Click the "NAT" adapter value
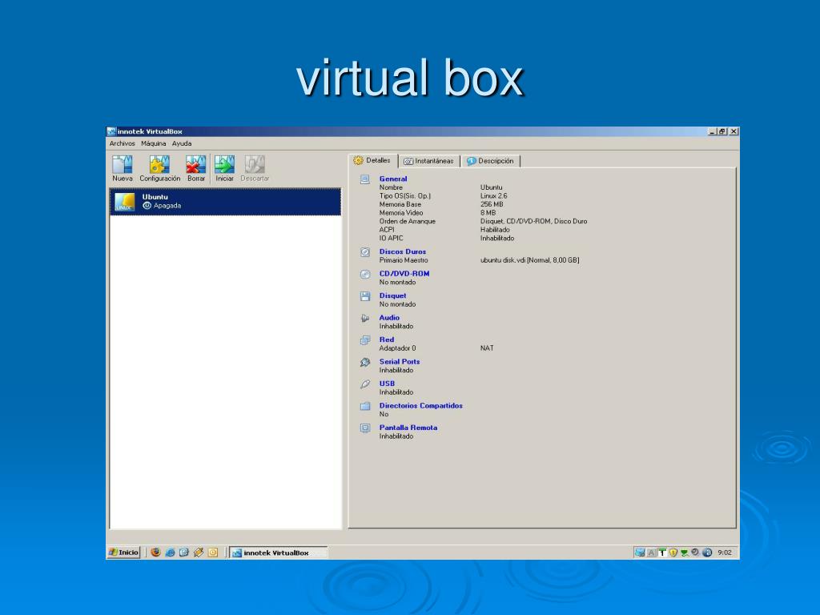Image resolution: width=820 pixels, height=615 pixels. 487,348
